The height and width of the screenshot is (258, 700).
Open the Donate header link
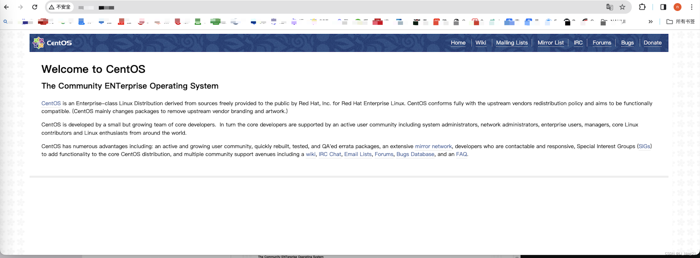[x=652, y=43]
